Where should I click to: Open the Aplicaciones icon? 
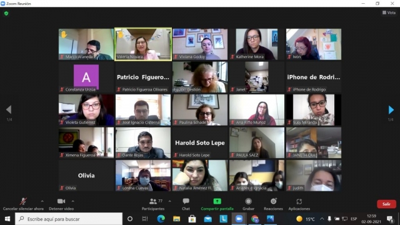[x=299, y=201]
